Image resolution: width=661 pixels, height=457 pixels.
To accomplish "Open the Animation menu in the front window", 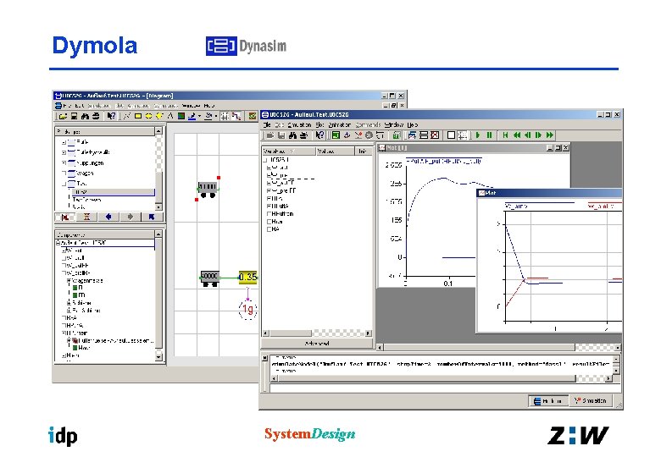I will [x=340, y=125].
